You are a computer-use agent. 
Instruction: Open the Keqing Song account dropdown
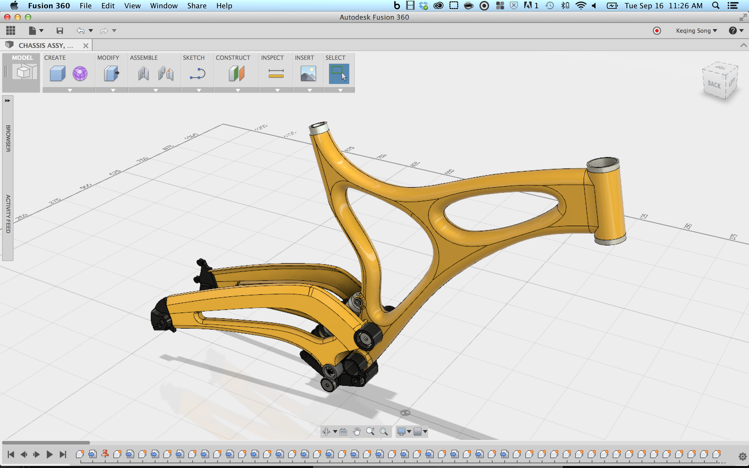click(696, 31)
